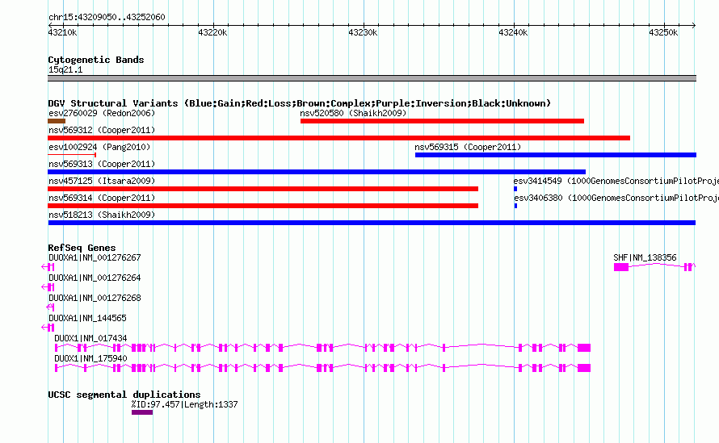Select the nsv520580 red loss bar
This screenshot has height=443, width=719.
[x=442, y=121]
